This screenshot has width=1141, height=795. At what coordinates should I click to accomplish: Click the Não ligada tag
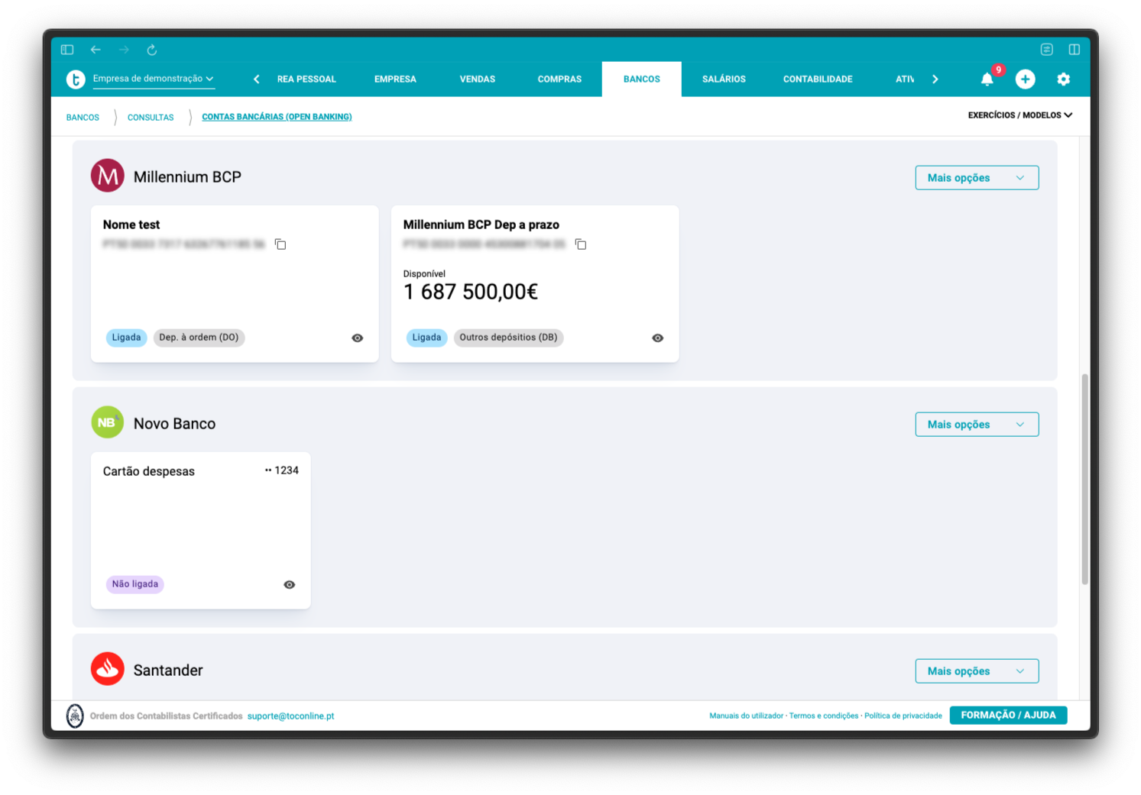pyautogui.click(x=135, y=584)
